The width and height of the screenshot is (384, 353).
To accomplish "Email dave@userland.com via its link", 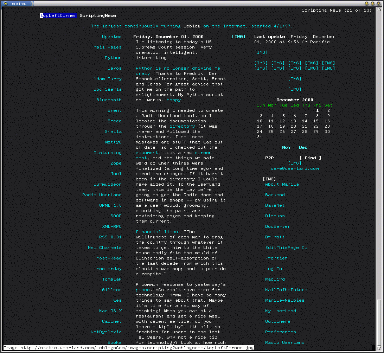I will click(294, 168).
